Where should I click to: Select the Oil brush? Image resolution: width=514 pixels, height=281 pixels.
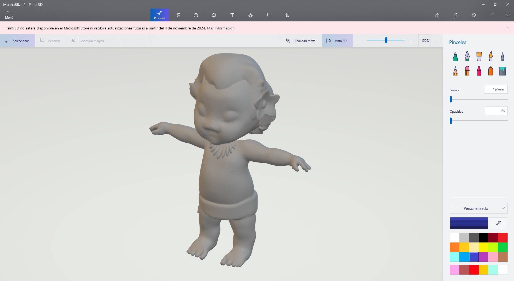479,56
